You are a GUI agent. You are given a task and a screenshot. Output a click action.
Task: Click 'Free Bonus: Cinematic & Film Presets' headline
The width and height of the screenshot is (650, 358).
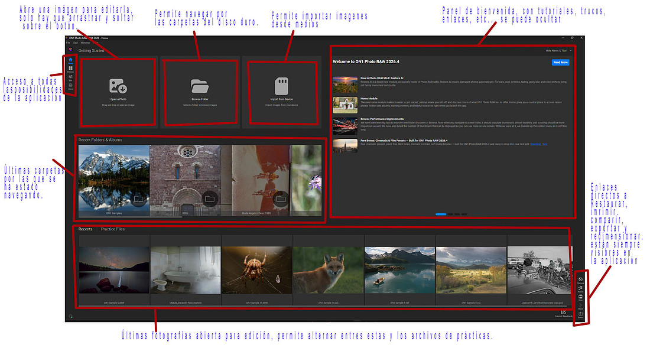[404, 141]
